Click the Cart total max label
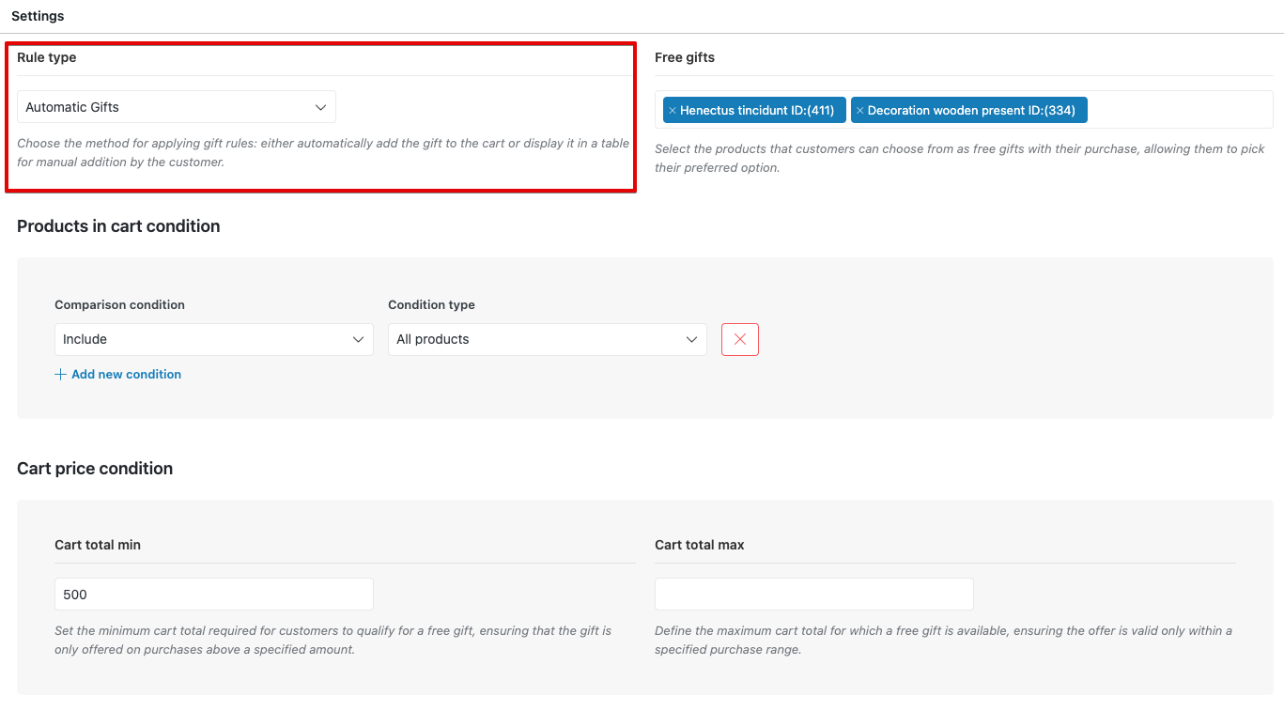 click(699, 545)
